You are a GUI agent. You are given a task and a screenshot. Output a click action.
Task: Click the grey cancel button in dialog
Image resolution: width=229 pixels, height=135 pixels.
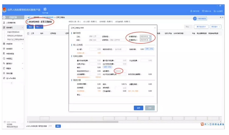coord(150,108)
